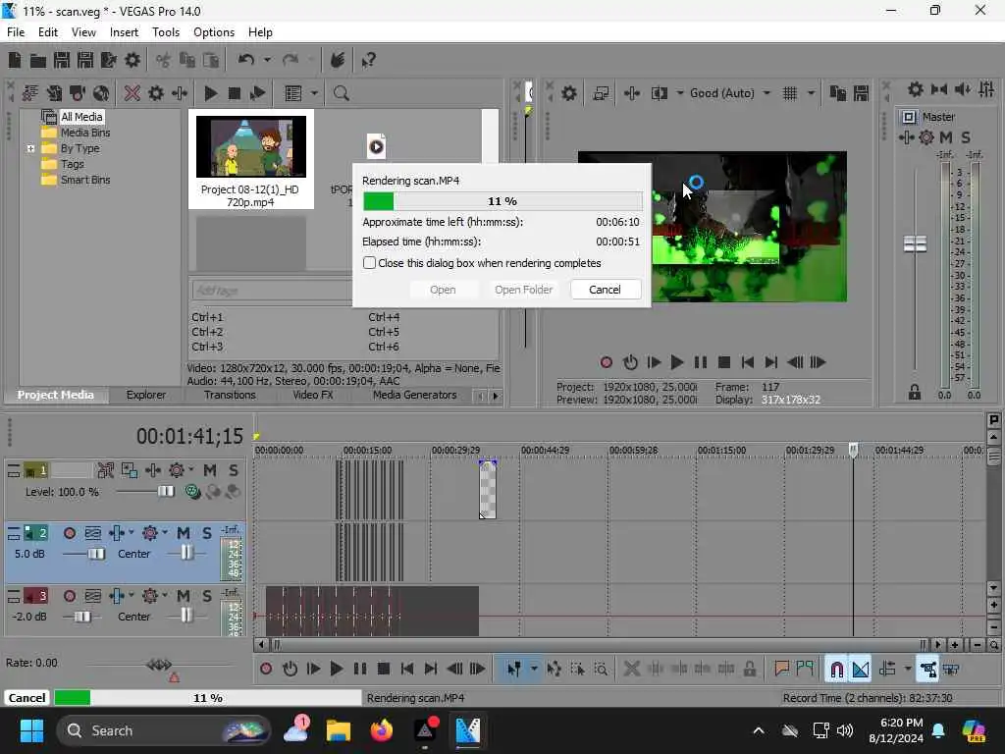Viewport: 1005px width, 754px height.
Task: Switch to the Transitions tab
Action: point(230,396)
